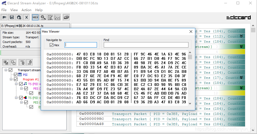Toggle checkbox of the video TS node
The height and width of the screenshot is (134, 257).
(x=21, y=98)
